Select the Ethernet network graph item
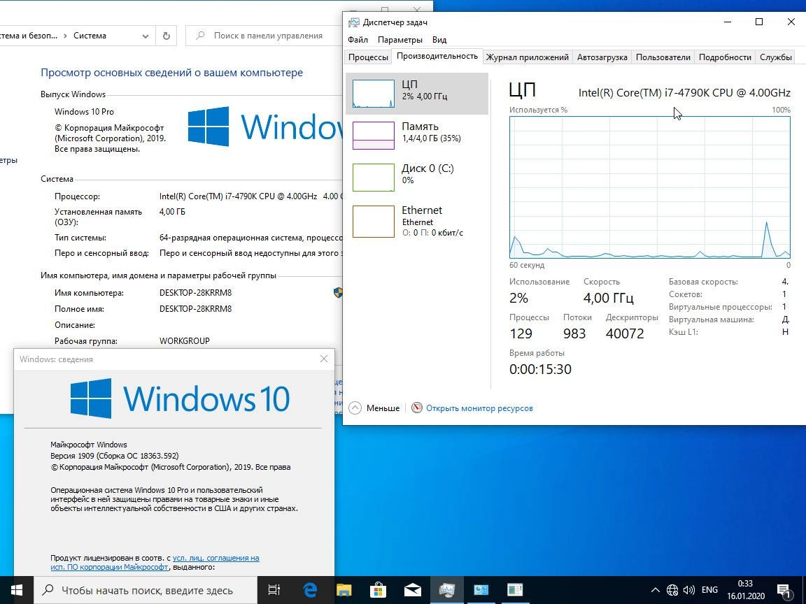This screenshot has width=806, height=604. pyautogui.click(x=416, y=222)
